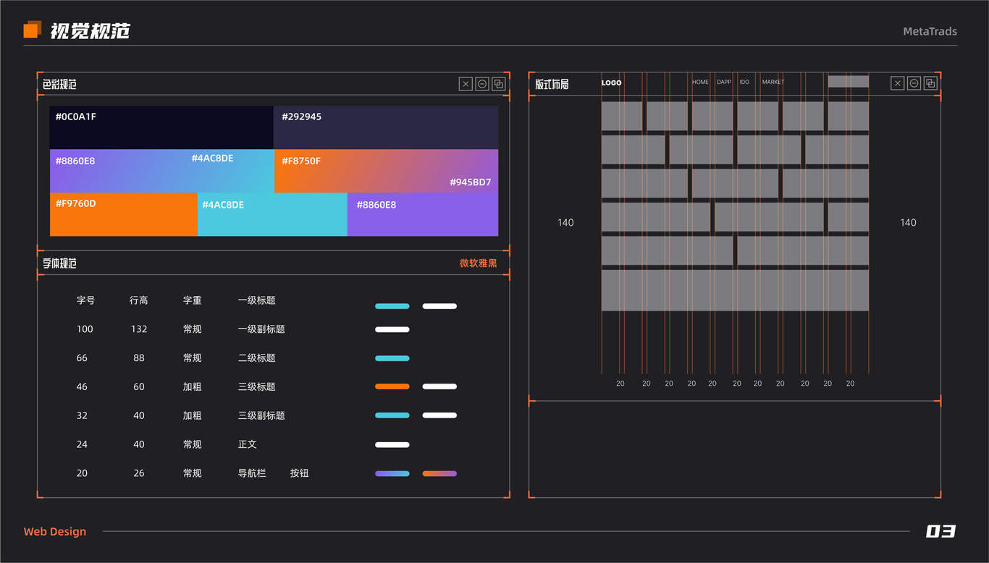
Task: Click the 一级标题 label
Action: [257, 300]
